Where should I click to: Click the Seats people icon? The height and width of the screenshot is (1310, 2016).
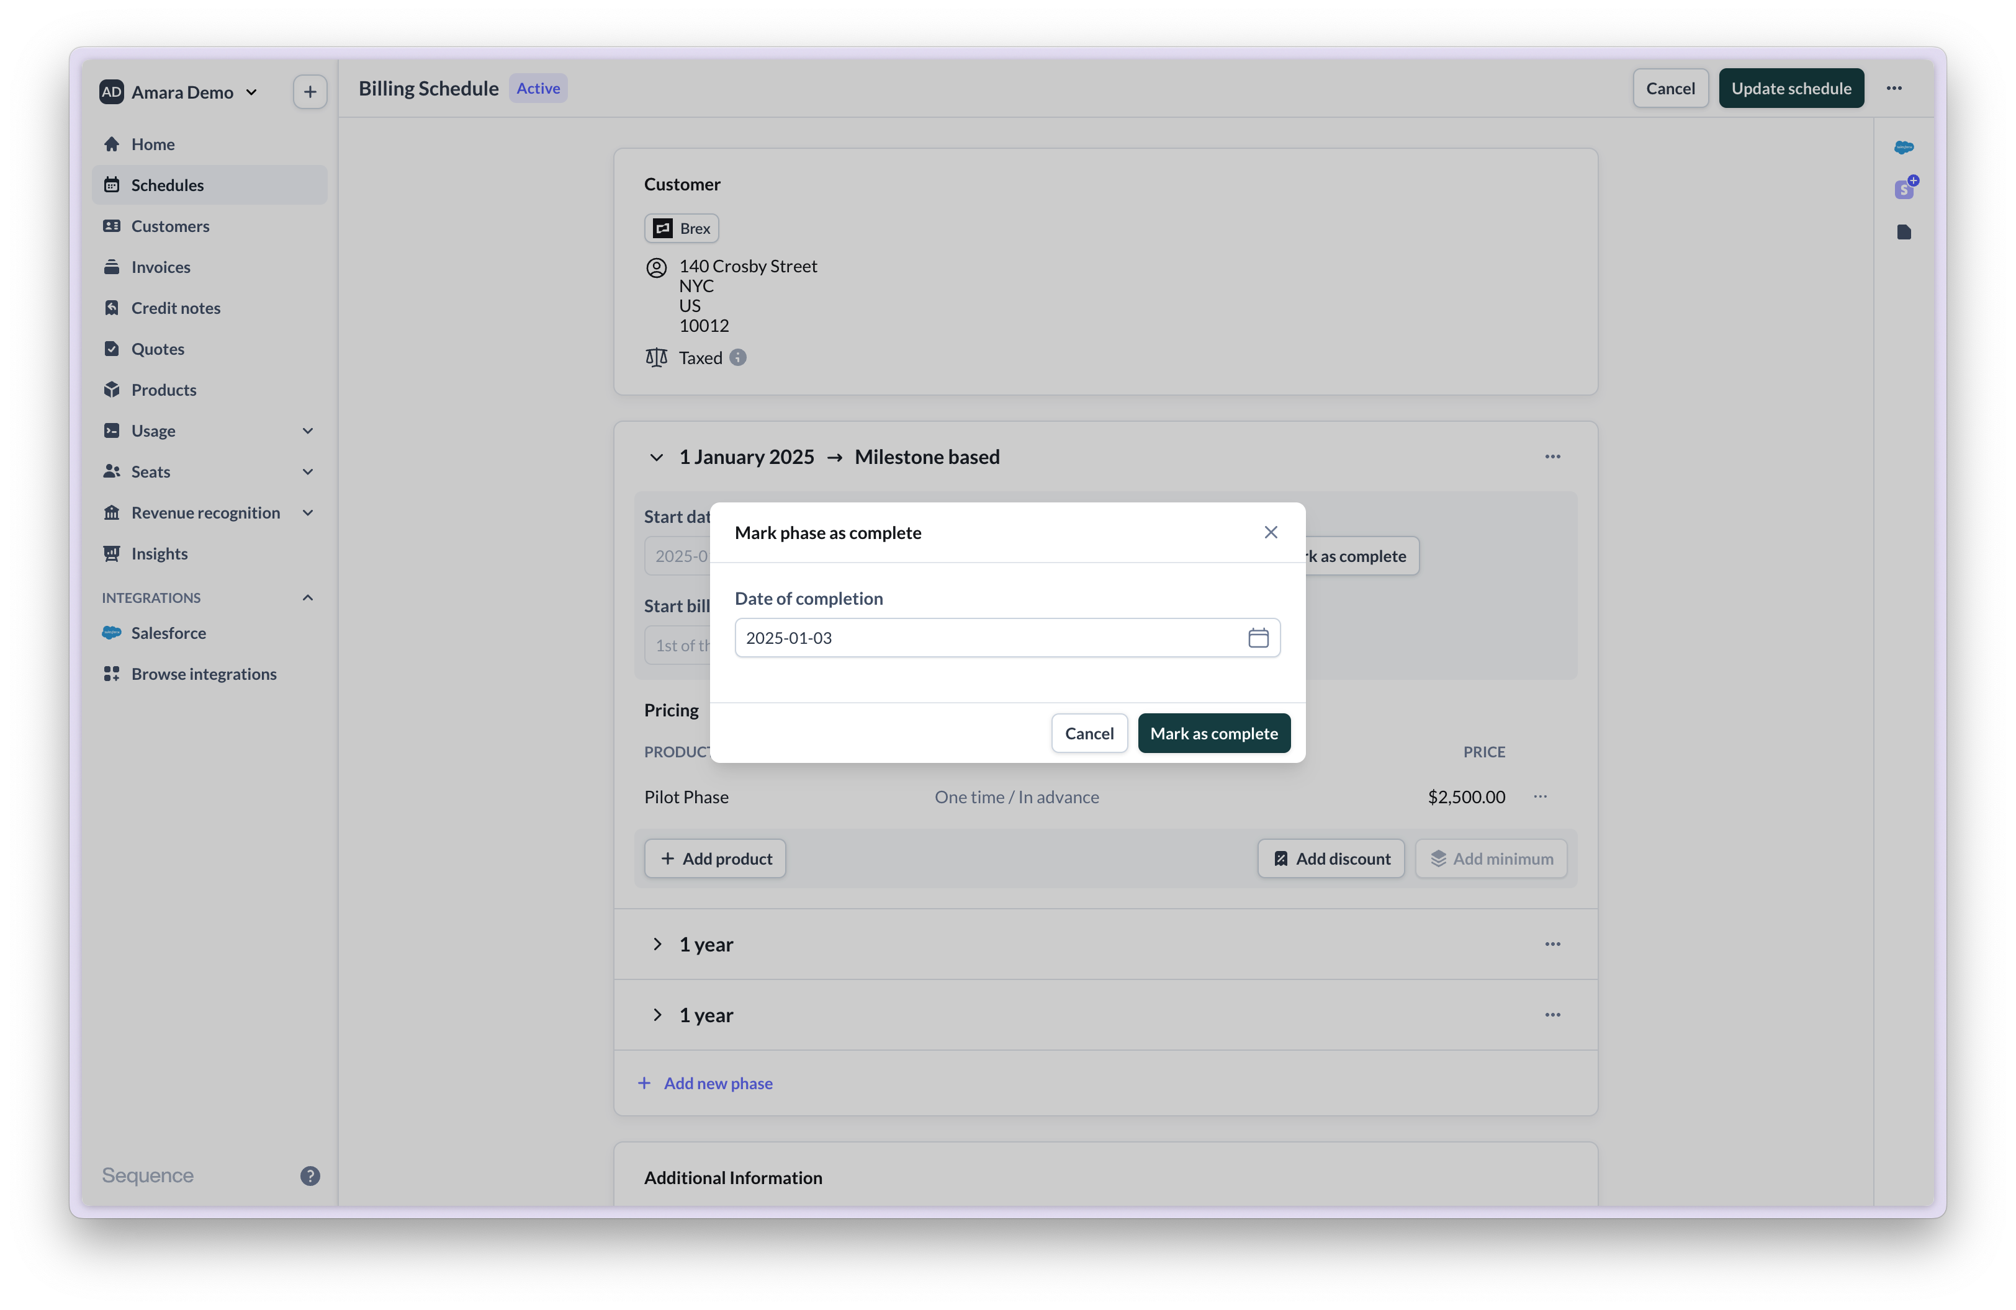[x=111, y=471]
